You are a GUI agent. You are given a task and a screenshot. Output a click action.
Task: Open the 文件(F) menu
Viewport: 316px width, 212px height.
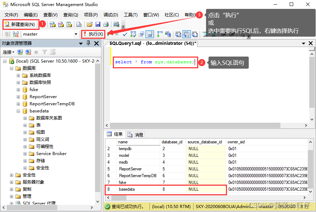(11, 15)
